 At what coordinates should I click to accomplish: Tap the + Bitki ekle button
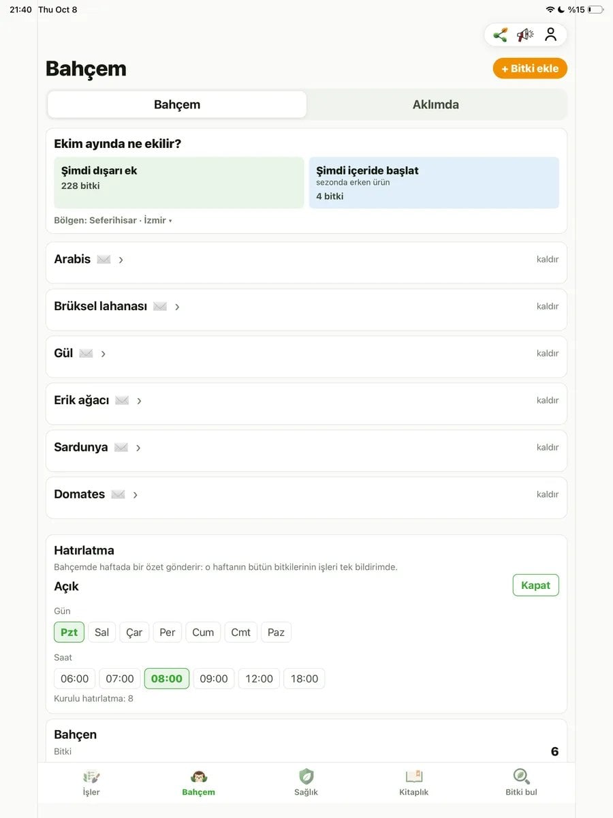pos(530,68)
